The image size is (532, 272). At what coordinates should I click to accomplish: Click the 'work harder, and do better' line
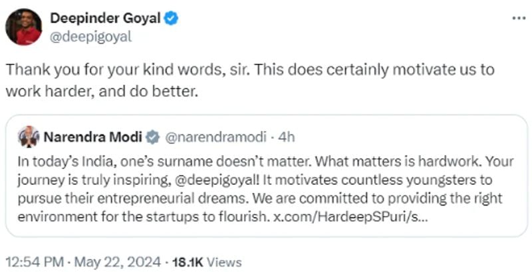click(102, 91)
